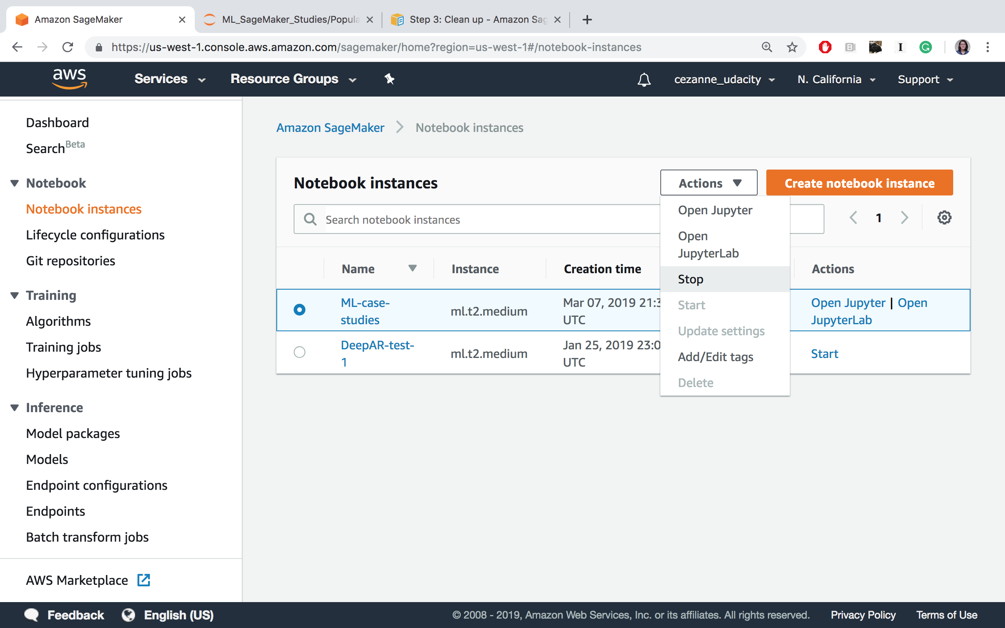Click the Feedback speech bubble icon
This screenshot has width=1005, height=628.
coord(31,615)
